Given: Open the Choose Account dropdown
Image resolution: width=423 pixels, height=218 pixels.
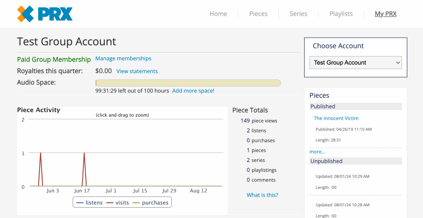Looking at the screenshot, I should pyautogui.click(x=356, y=63).
